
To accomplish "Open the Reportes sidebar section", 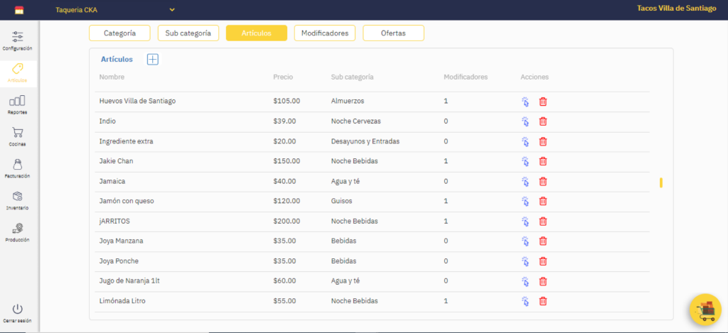I will point(18,104).
